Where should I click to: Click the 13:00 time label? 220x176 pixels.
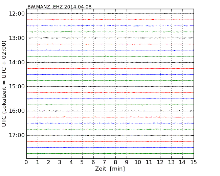tap(17, 38)
